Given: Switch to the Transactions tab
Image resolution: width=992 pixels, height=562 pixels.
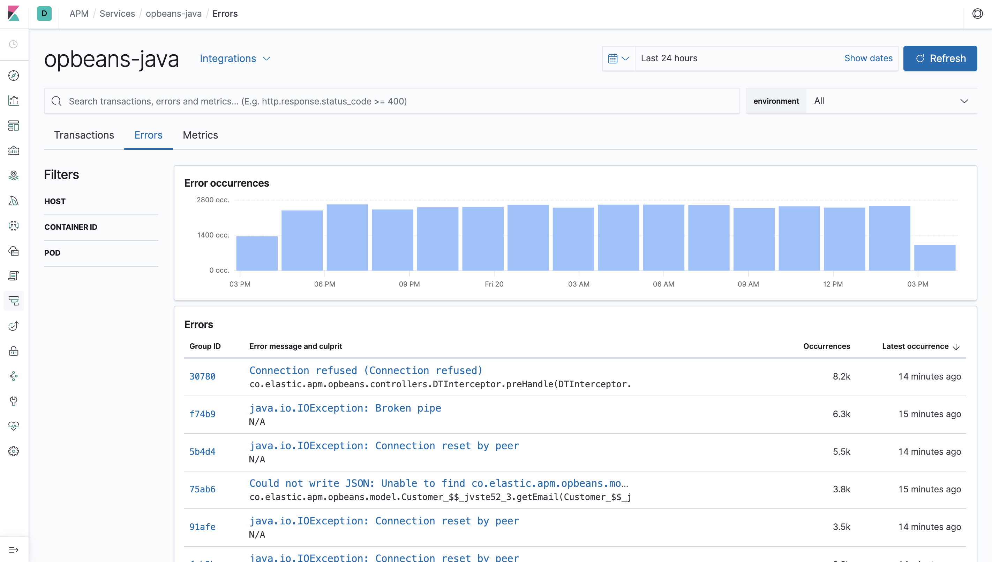Looking at the screenshot, I should [x=84, y=135].
